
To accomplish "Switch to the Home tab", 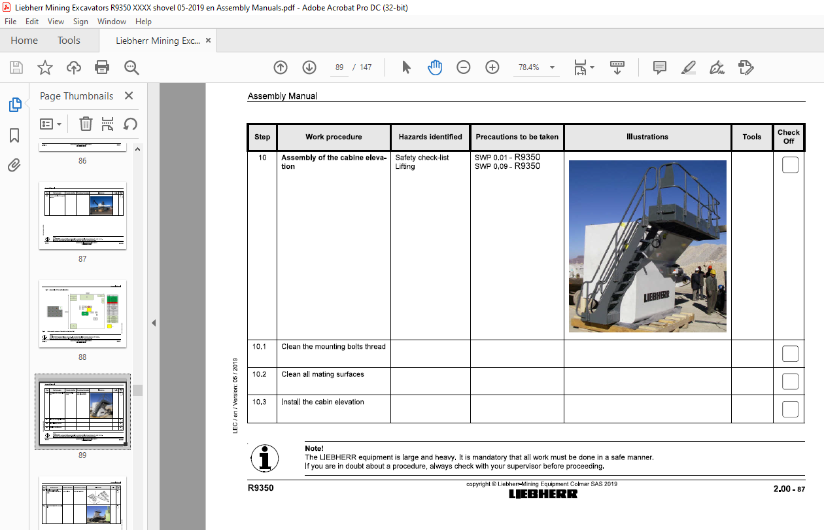I will pyautogui.click(x=24, y=41).
